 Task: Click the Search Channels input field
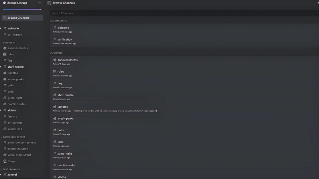tap(184, 13)
